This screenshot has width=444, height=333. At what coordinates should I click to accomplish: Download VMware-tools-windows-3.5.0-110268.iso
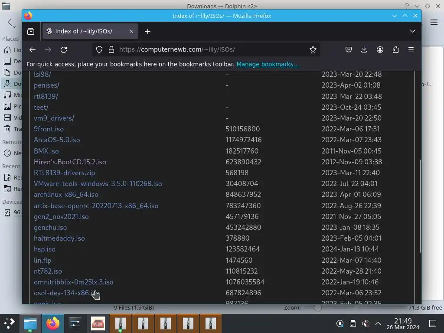click(98, 183)
